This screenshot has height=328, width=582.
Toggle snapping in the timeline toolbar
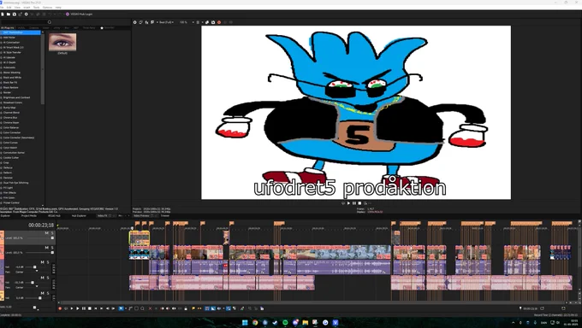pos(207,308)
